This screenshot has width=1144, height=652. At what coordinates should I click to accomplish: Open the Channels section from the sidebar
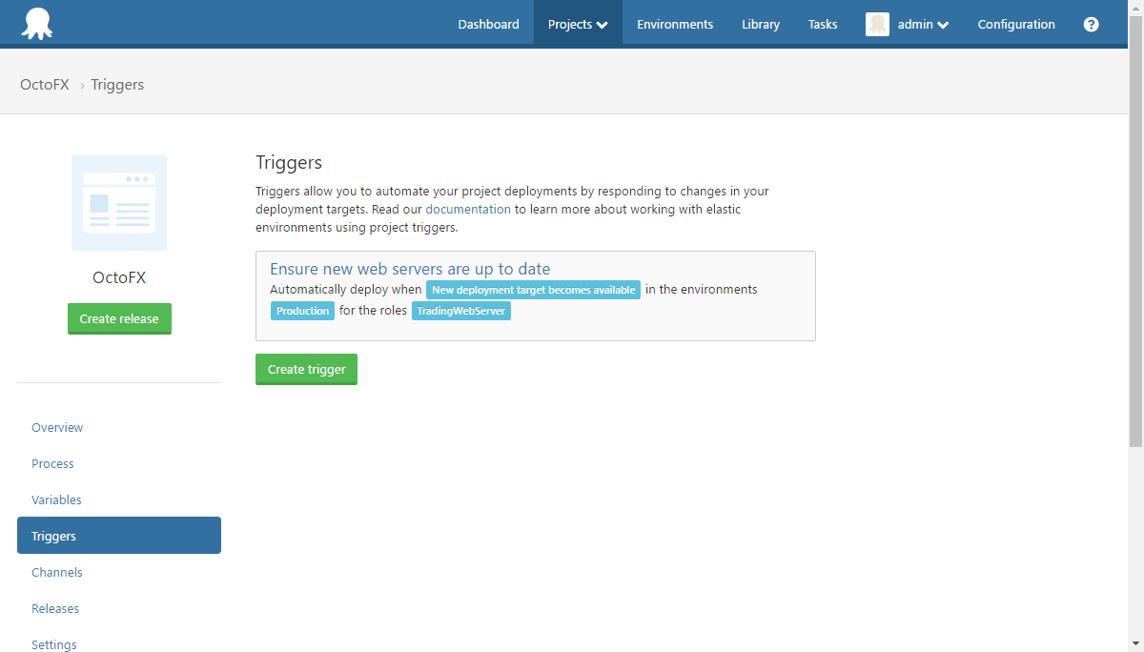click(x=56, y=572)
